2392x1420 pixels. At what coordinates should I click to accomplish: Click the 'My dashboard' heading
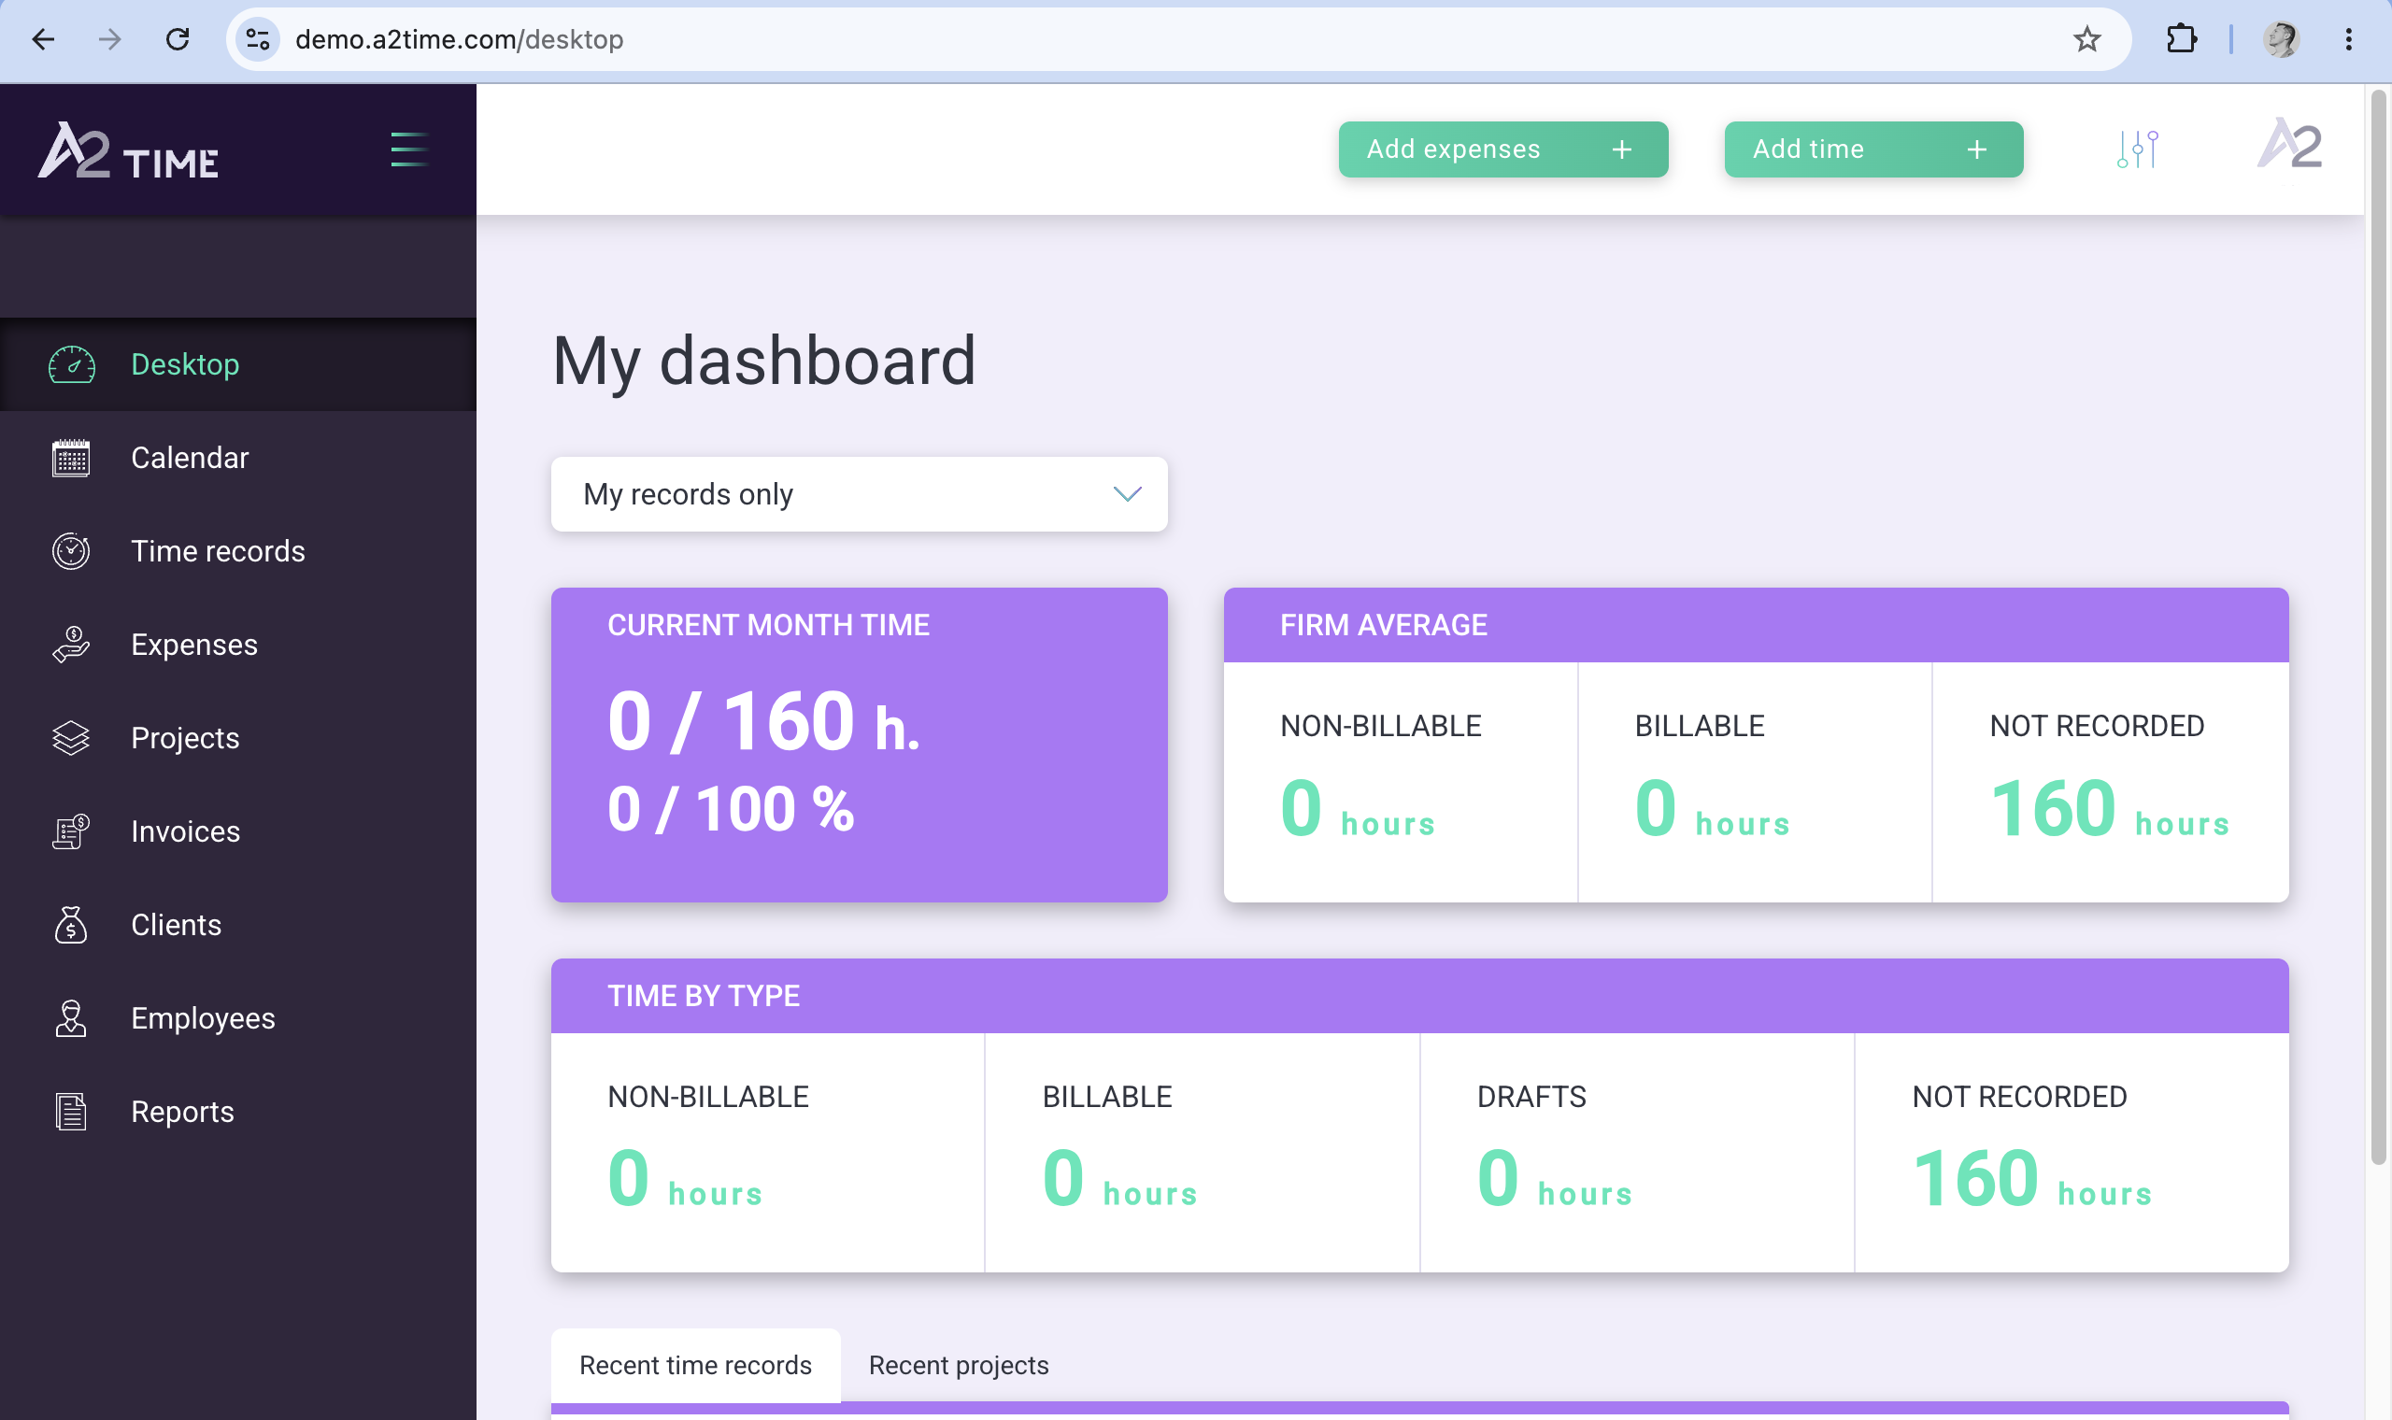click(764, 362)
